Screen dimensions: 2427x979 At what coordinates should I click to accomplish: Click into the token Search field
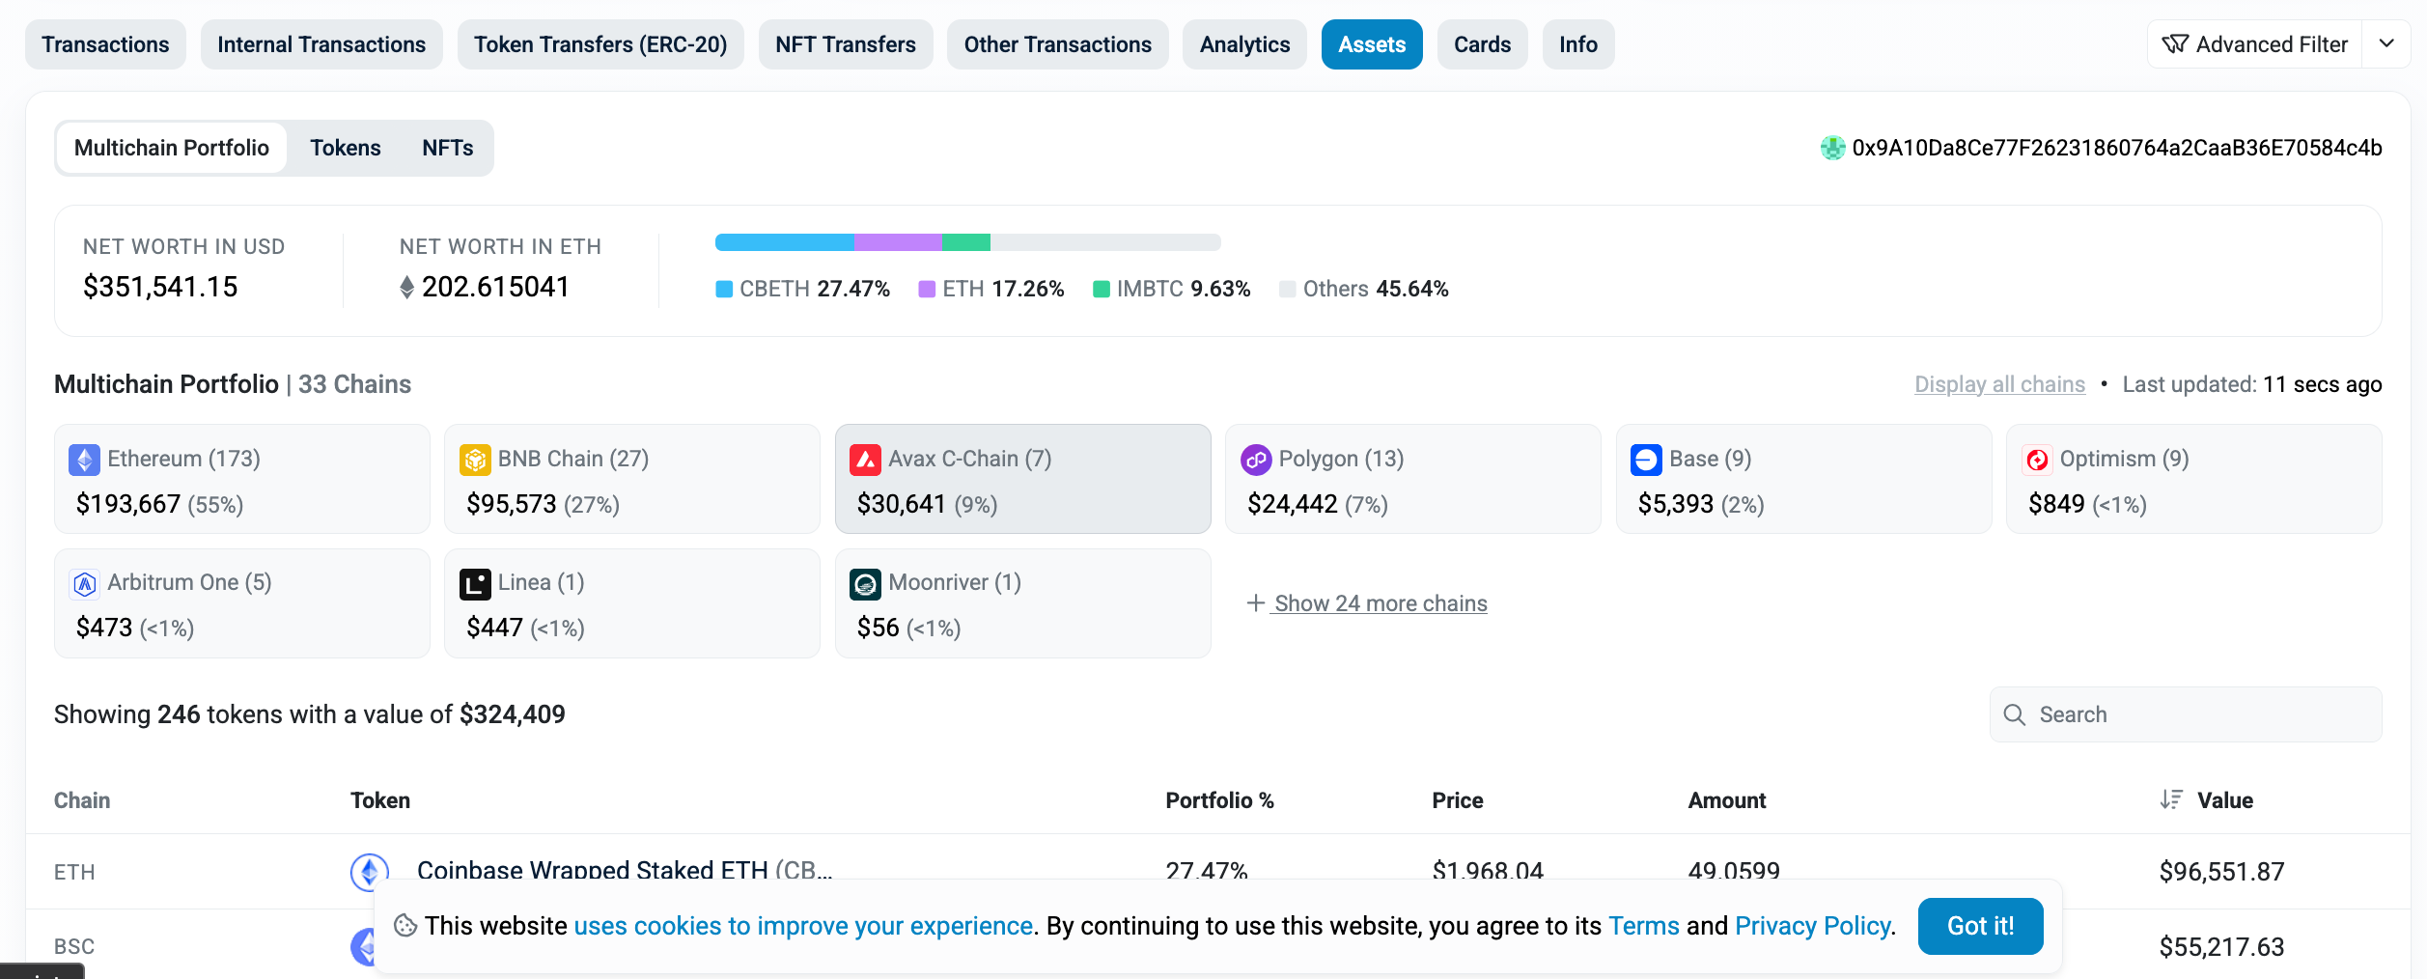click(x=2186, y=714)
